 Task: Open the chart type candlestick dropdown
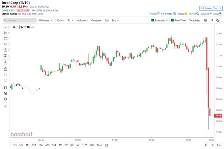click(x=70, y=20)
